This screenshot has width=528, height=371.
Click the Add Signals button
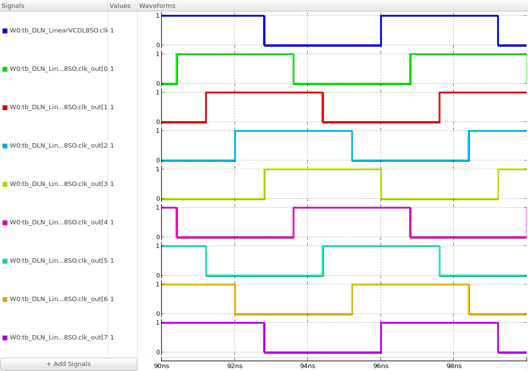tap(68, 364)
